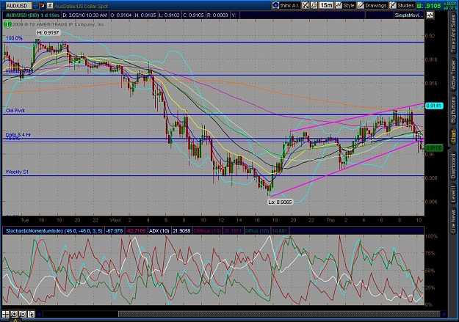
Task: Click the Studies flask icon
Action: tap(393, 5)
